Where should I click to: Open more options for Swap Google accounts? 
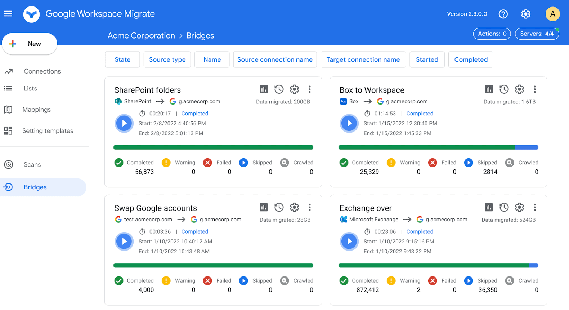point(310,207)
